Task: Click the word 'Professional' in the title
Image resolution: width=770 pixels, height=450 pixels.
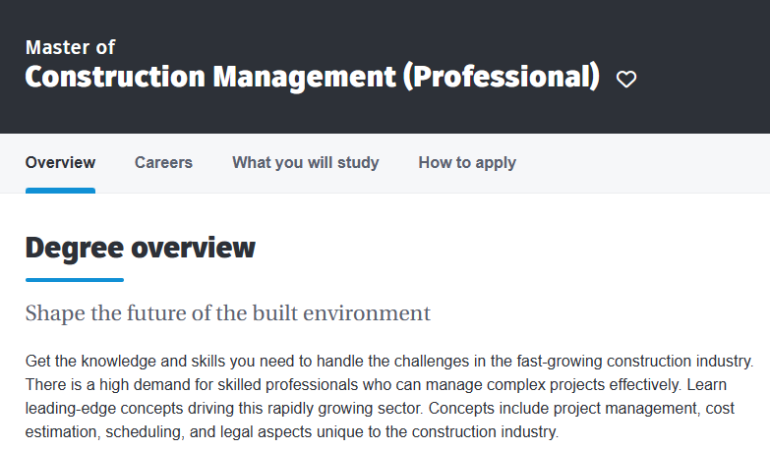Action: pyautogui.click(x=501, y=77)
